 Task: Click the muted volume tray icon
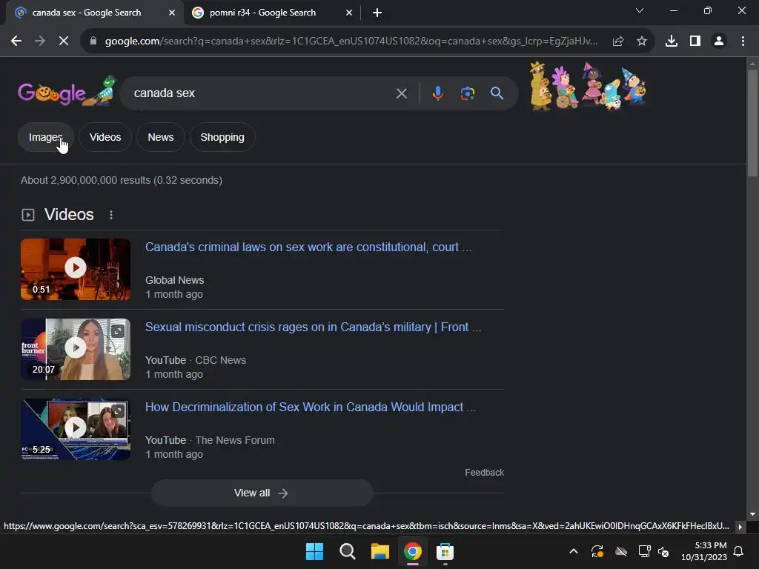click(663, 551)
